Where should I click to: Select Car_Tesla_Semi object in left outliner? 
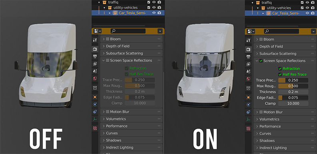pyautogui.click(x=130, y=13)
